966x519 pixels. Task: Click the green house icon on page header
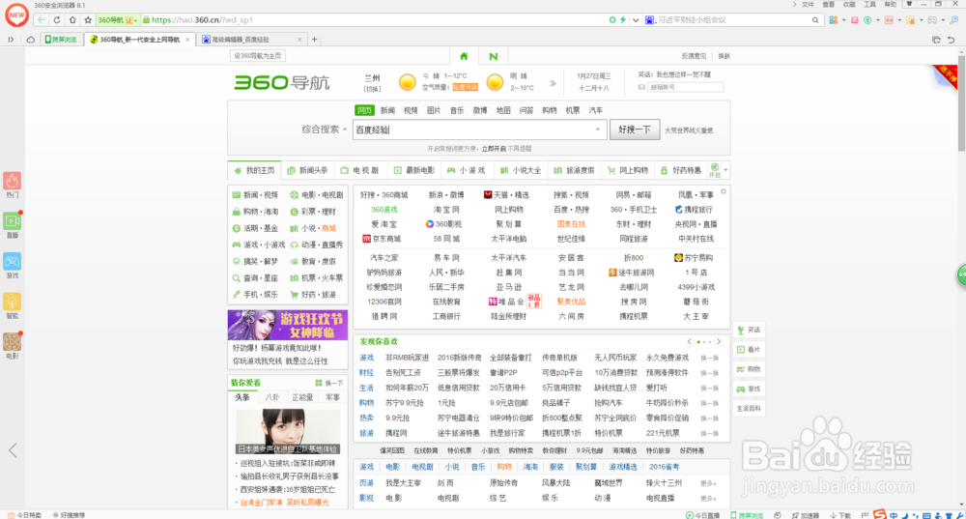(x=464, y=56)
